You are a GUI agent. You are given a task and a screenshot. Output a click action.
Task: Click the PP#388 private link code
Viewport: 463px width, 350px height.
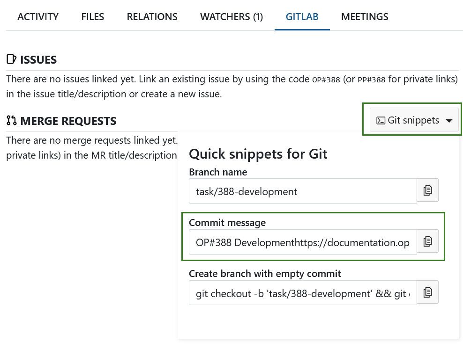coord(371,80)
